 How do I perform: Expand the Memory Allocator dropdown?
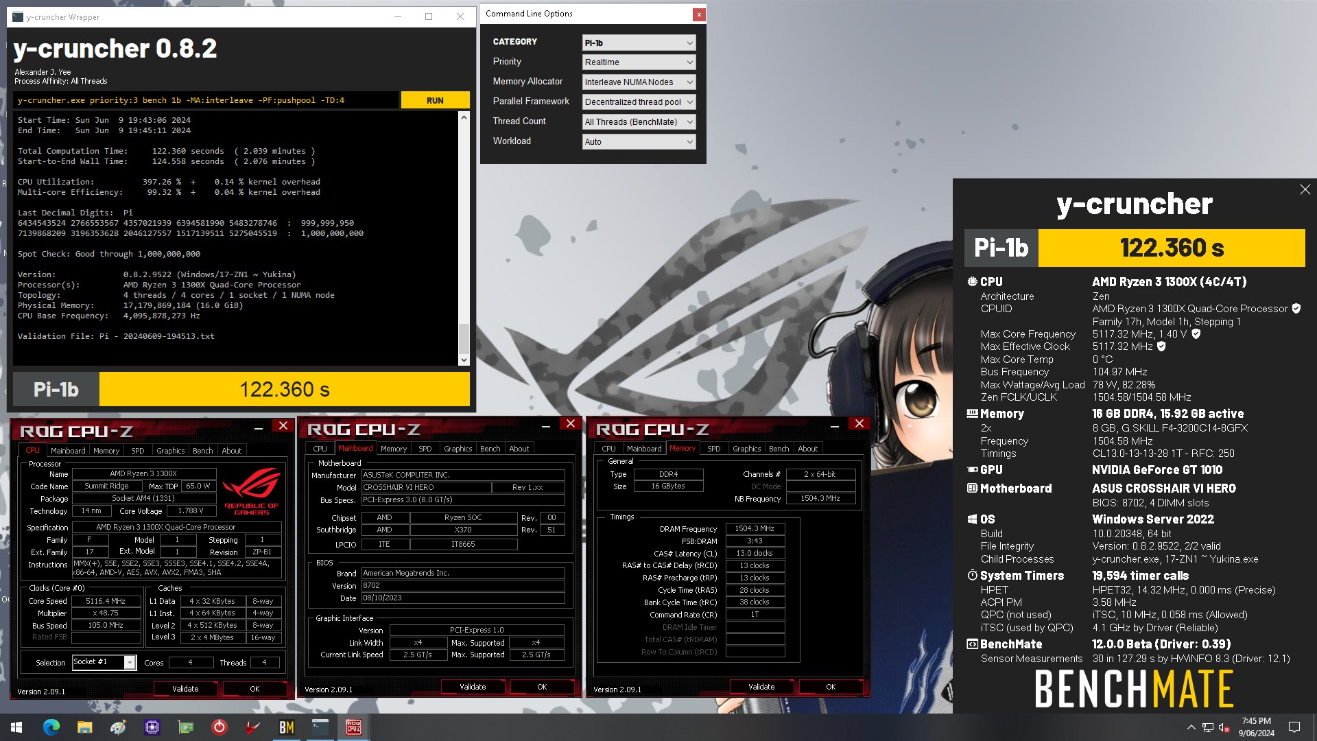pos(639,82)
